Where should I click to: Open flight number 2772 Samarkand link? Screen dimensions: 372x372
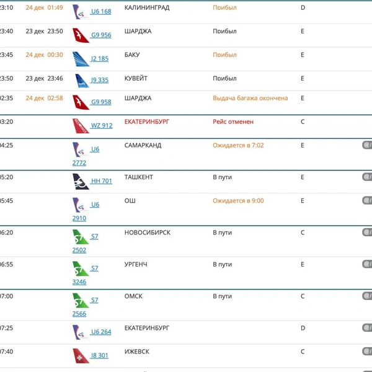point(79,163)
